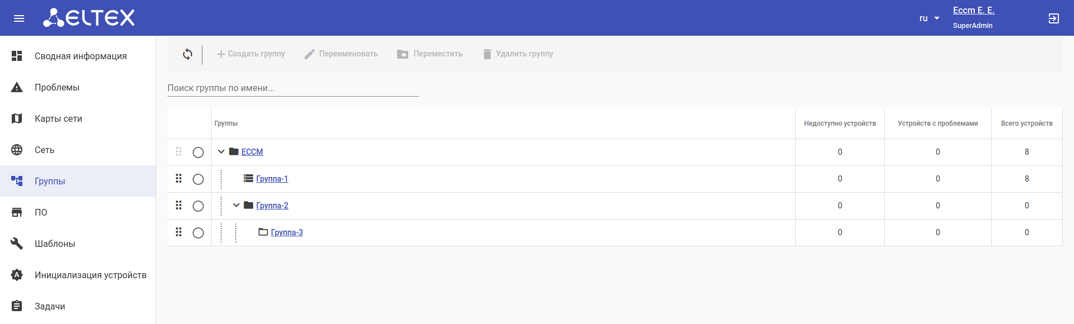1074x324 pixels.
Task: Open Сводная информация in sidebar
Action: coord(81,56)
